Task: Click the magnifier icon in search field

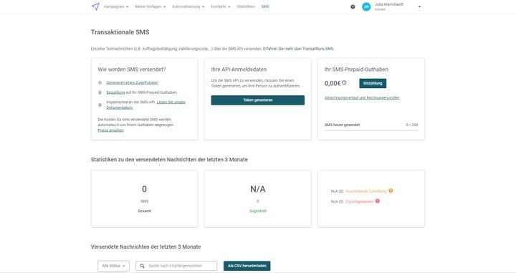Action: pyautogui.click(x=142, y=266)
